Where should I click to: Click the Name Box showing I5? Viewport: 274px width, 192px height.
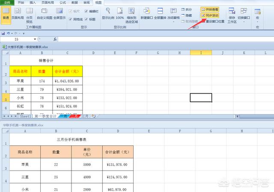(x=17, y=39)
